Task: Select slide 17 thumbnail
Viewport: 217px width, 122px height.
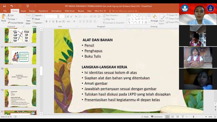Action: (x=20, y=55)
